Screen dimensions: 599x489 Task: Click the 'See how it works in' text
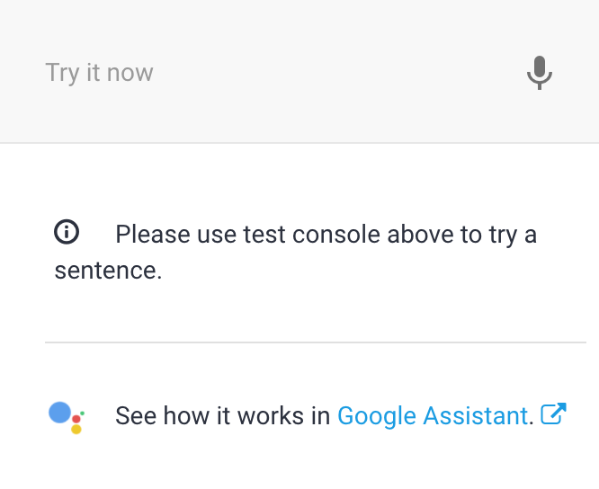click(x=223, y=415)
